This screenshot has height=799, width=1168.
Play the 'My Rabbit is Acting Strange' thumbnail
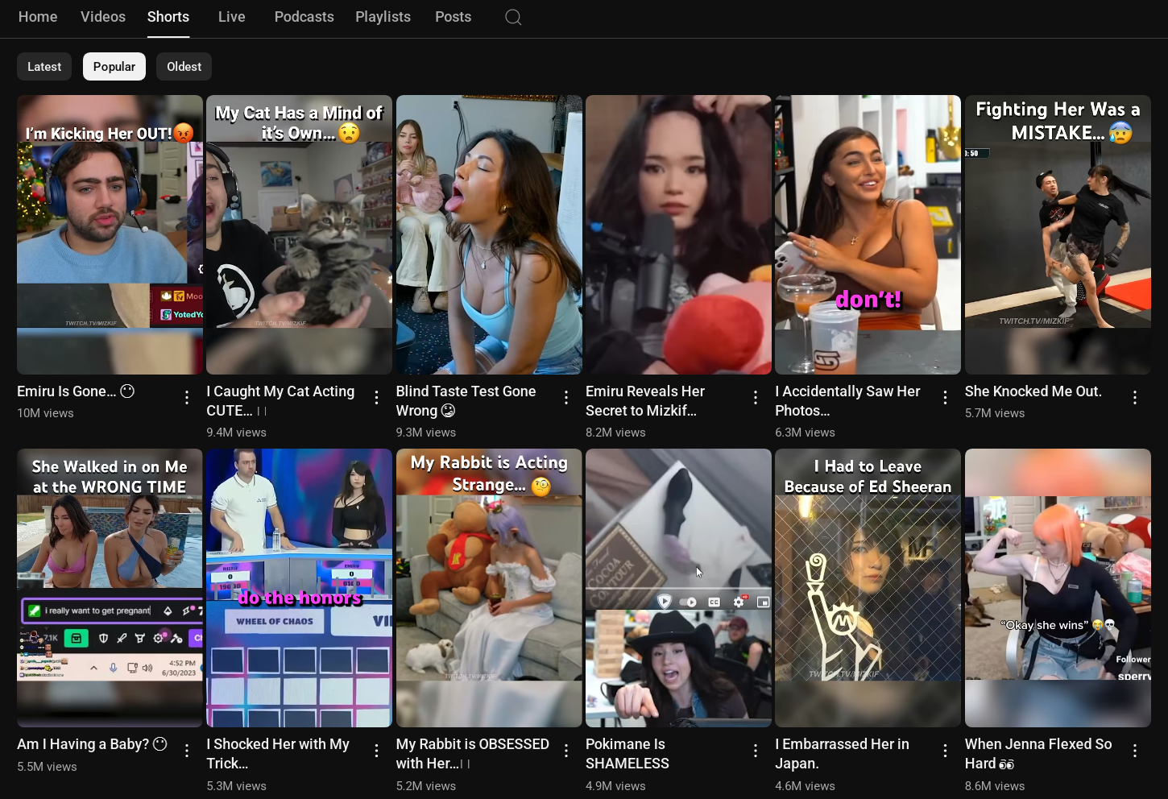[489, 588]
